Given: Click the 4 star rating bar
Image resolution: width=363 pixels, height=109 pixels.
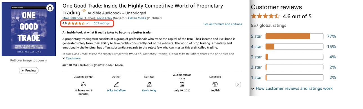Looking at the screenshot, I should tap(294, 47).
